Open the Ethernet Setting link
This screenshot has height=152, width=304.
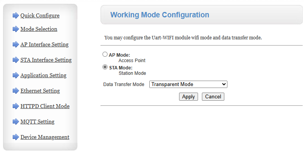click(40, 91)
